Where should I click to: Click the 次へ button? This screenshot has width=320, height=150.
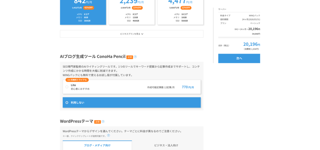pyautogui.click(x=239, y=58)
